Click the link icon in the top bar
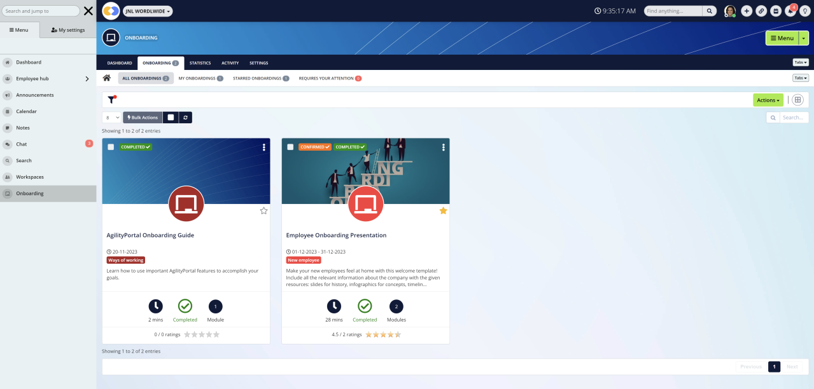Image resolution: width=814 pixels, height=389 pixels. (761, 11)
